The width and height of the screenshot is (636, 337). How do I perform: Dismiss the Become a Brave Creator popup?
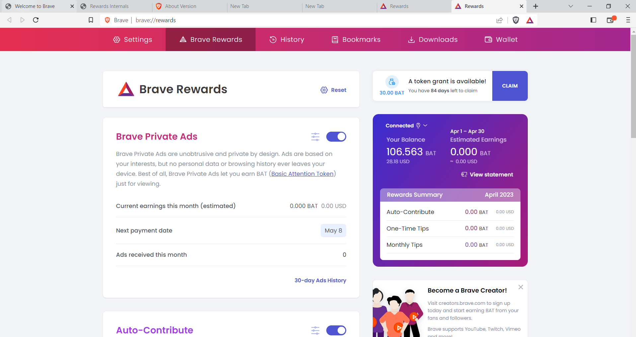pyautogui.click(x=520, y=287)
